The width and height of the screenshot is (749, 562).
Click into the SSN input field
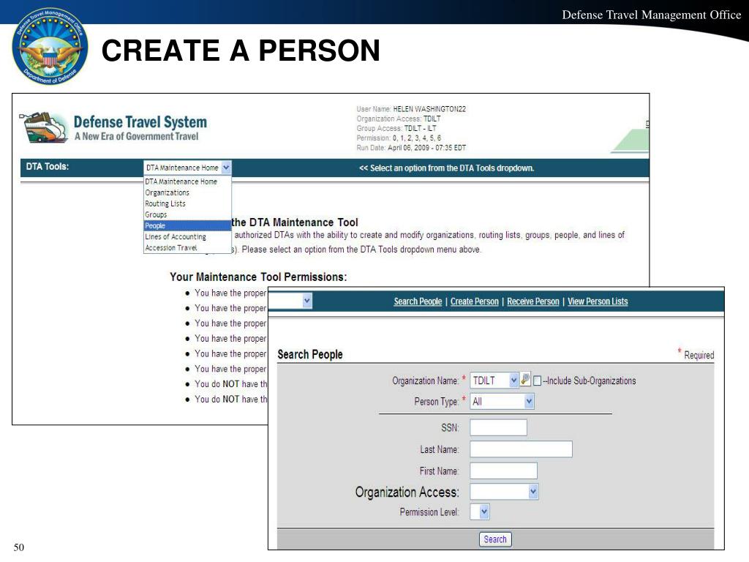[498, 427]
